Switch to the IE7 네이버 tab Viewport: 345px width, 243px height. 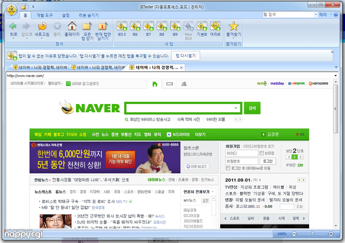(x=98, y=67)
